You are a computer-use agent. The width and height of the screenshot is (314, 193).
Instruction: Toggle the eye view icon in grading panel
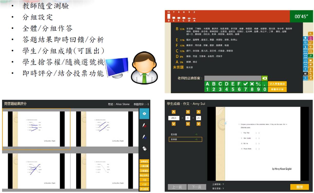tap(144, 114)
